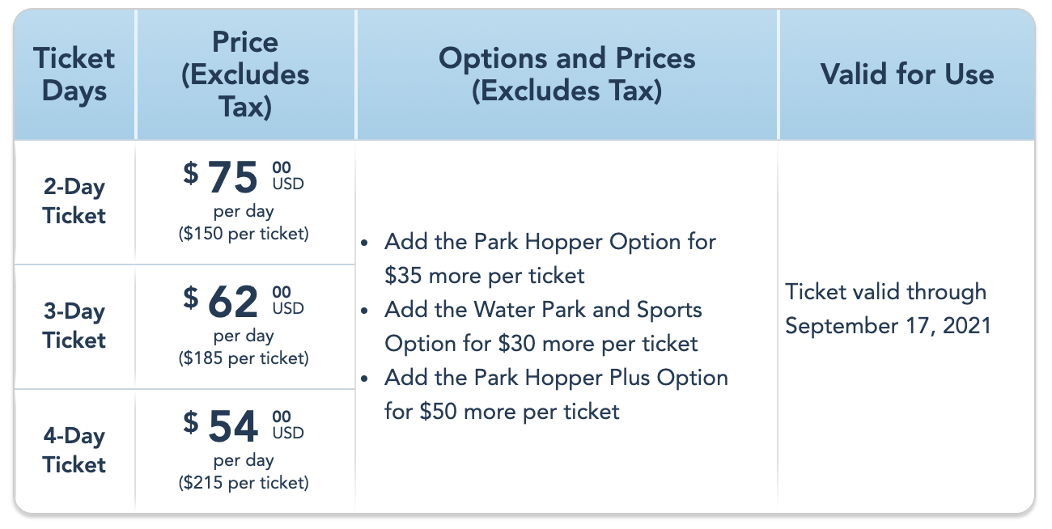
Task: Click the Water Park and Sports Option text
Action: [544, 327]
